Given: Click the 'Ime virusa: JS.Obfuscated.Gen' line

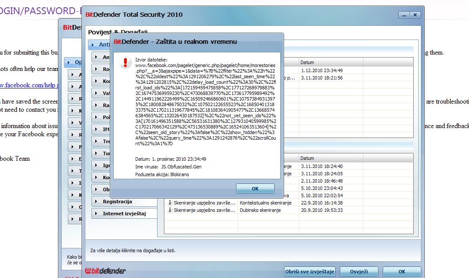Looking at the screenshot, I should coord(168,167).
